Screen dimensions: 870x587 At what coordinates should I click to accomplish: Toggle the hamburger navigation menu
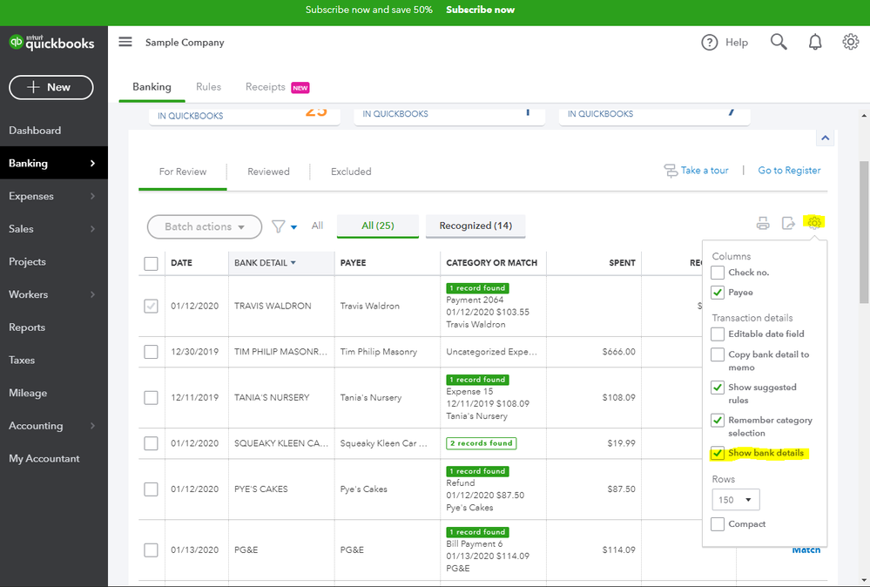(x=125, y=42)
